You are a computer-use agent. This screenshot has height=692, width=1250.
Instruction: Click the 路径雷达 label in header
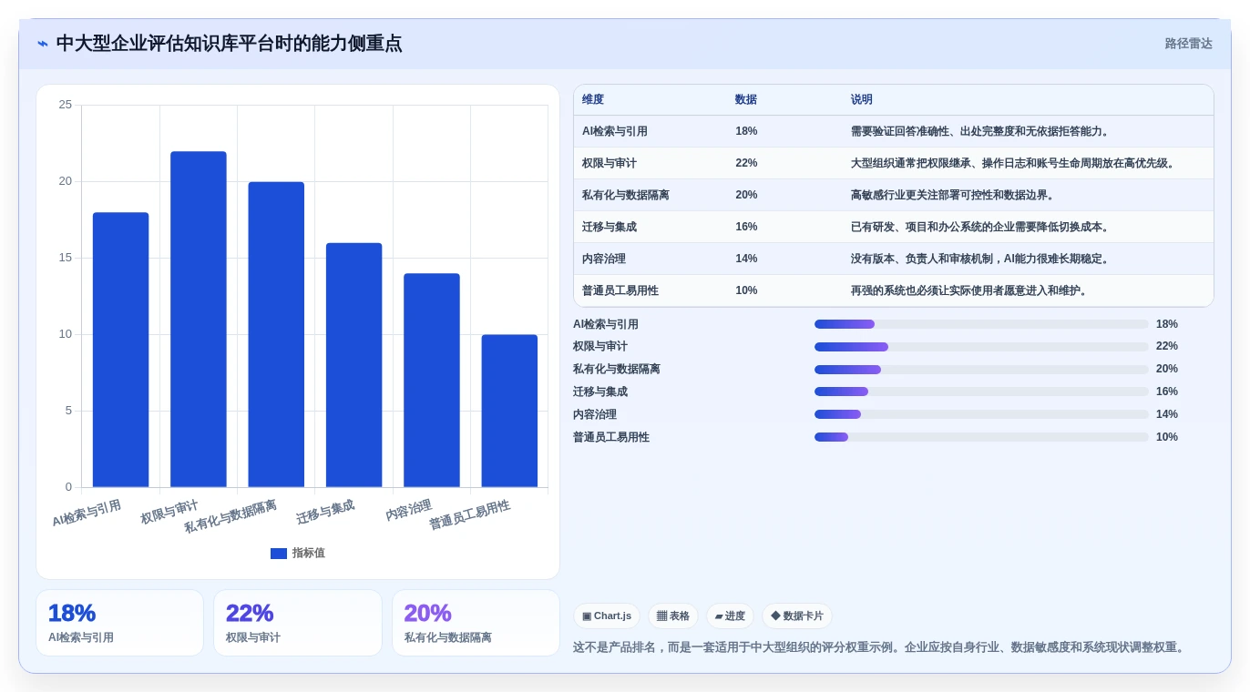1188,44
